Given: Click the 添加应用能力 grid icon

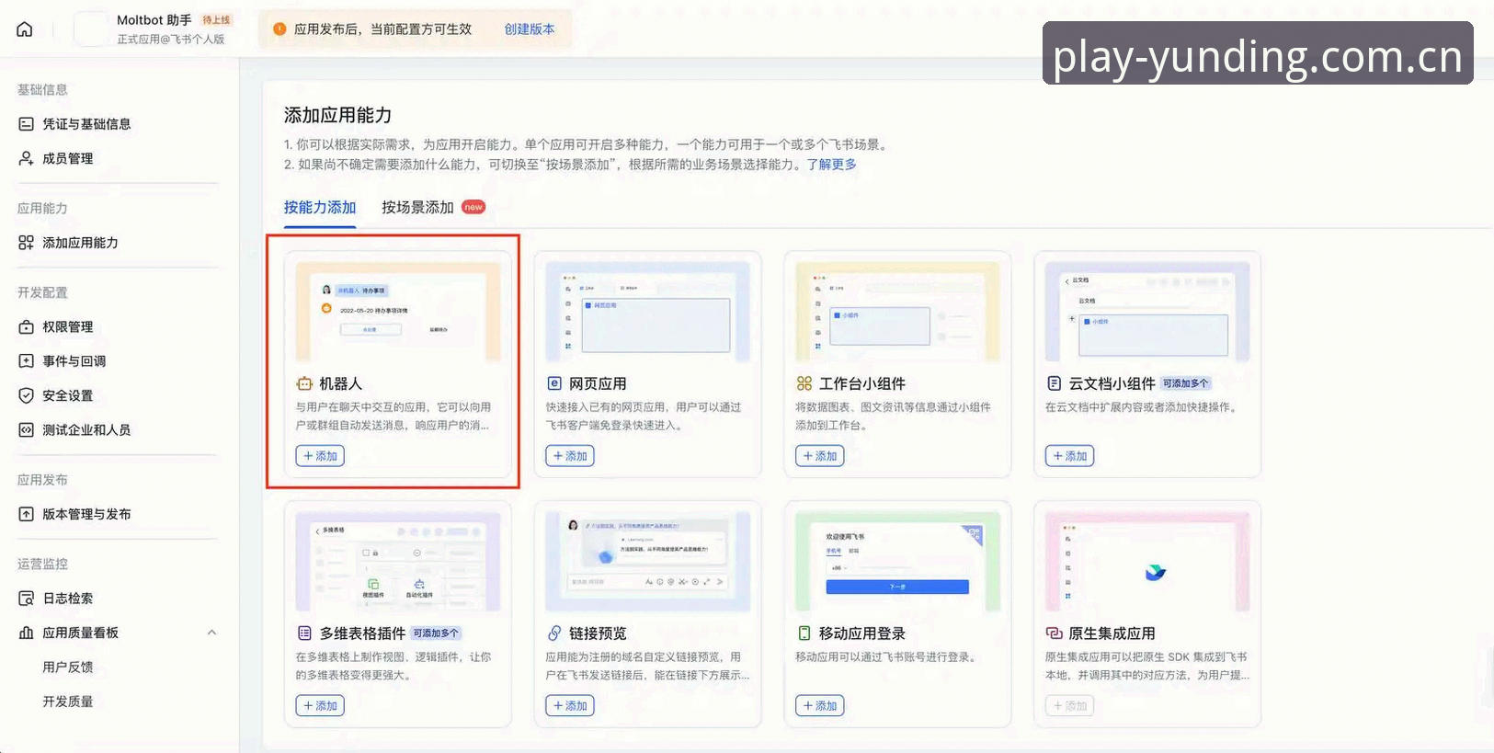Looking at the screenshot, I should click(x=26, y=243).
